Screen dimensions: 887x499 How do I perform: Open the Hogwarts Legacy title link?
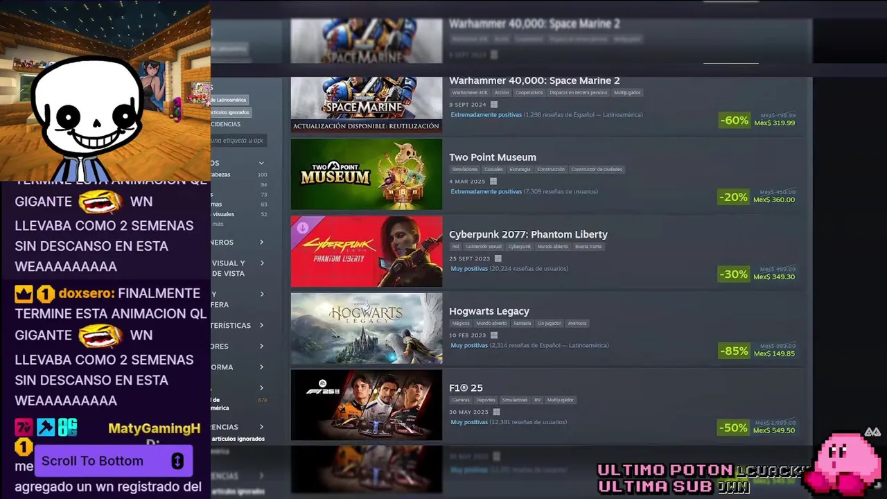click(x=489, y=311)
